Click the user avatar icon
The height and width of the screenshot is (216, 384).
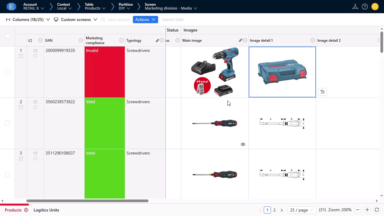(375, 7)
